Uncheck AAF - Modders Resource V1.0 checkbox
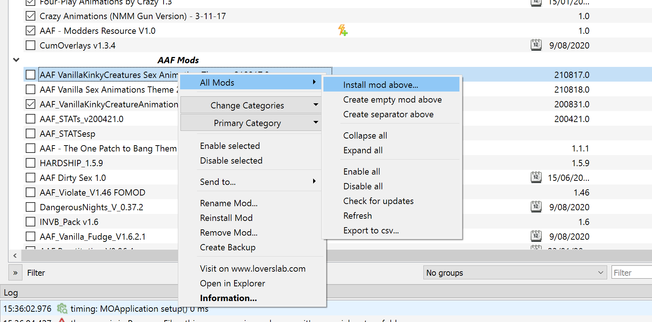 pos(31,31)
